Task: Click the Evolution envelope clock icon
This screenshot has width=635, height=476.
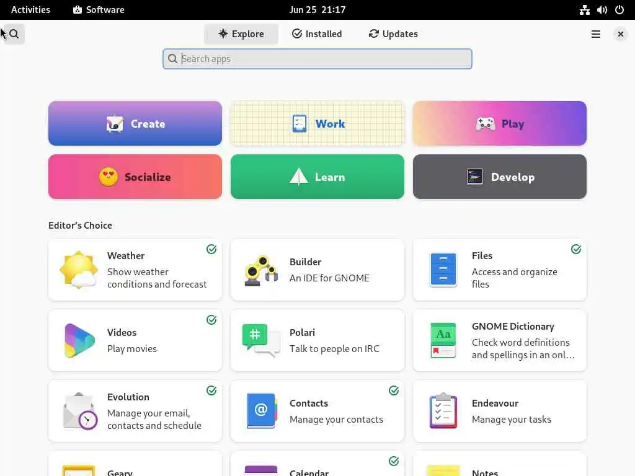Action: pos(80,412)
